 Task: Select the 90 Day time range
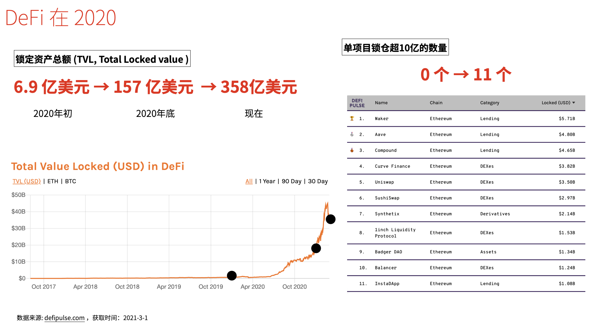pos(291,181)
